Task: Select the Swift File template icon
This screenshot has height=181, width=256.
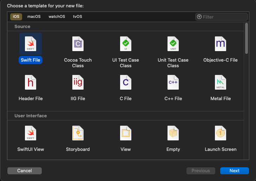Action: (31, 44)
